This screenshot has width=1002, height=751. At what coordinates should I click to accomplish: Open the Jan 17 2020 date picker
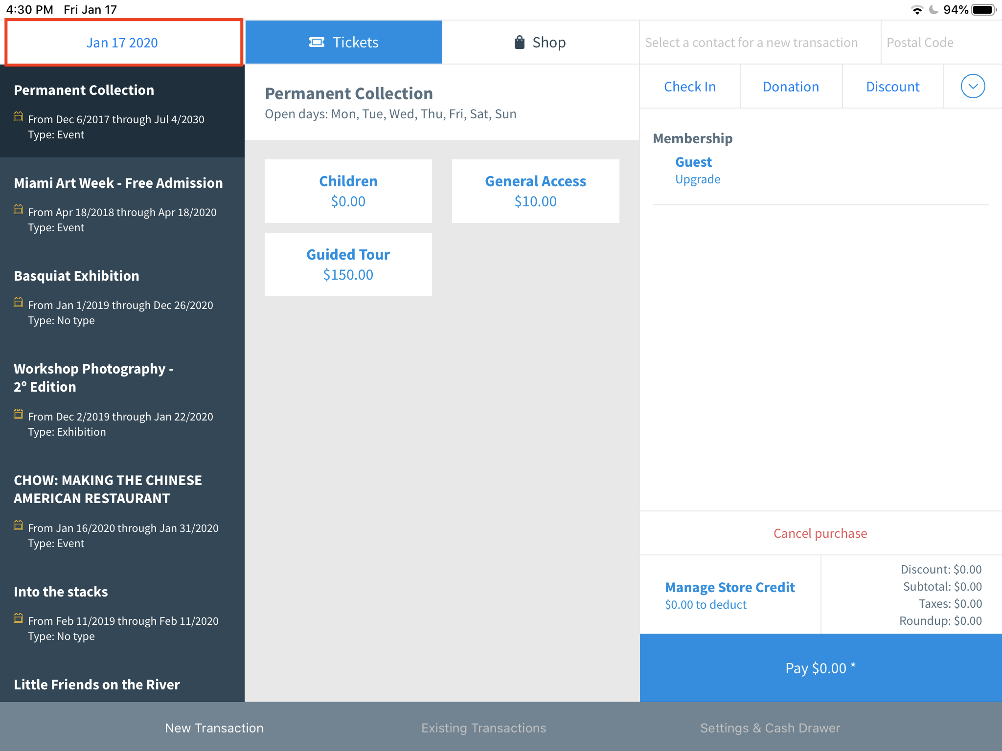(122, 42)
